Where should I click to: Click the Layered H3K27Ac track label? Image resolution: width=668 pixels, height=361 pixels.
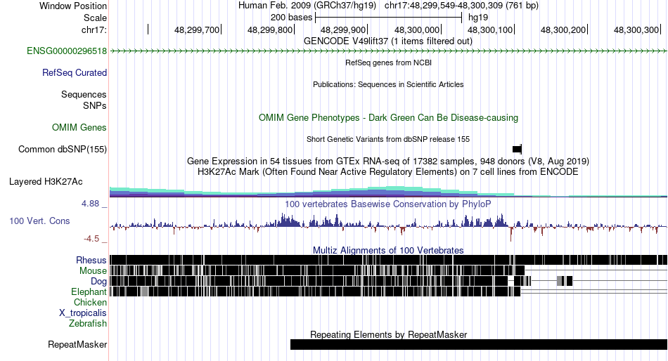[x=46, y=182]
